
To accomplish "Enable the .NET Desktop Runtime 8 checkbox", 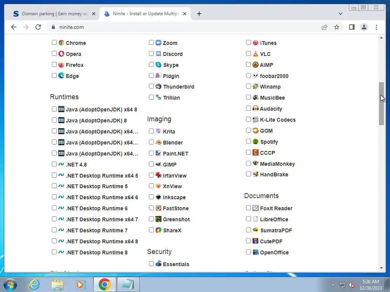I will tap(54, 252).
